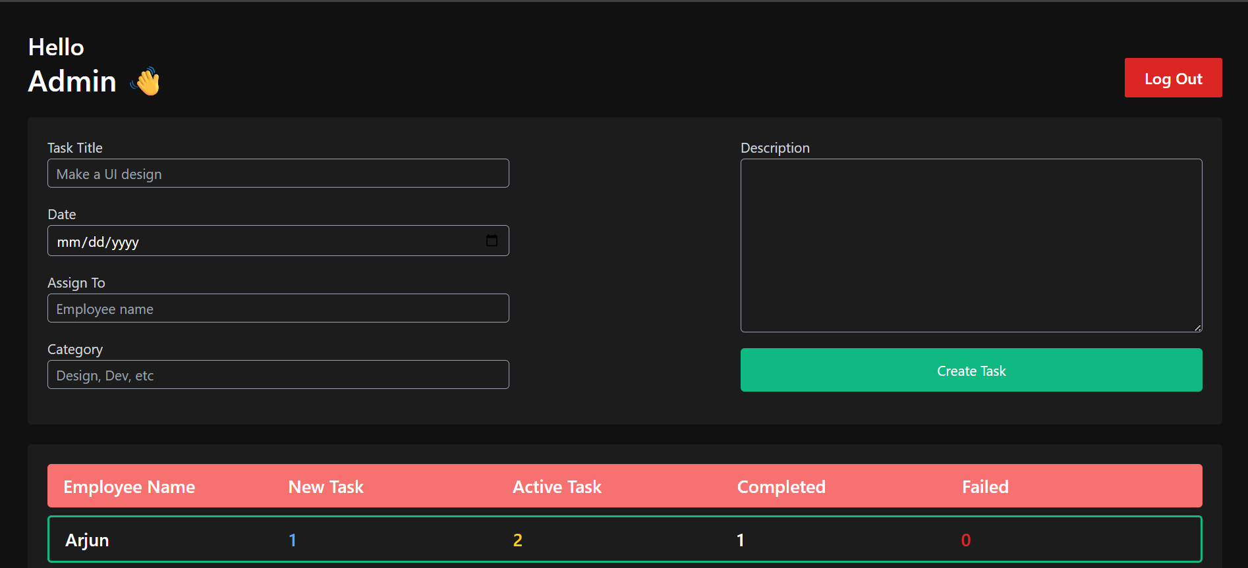1248x568 pixels.
Task: Click the New Task column header
Action: click(x=326, y=487)
